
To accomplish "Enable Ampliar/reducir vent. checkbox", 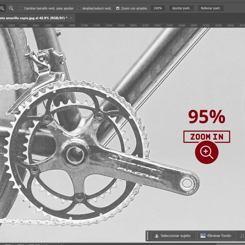I will click(79, 8).
